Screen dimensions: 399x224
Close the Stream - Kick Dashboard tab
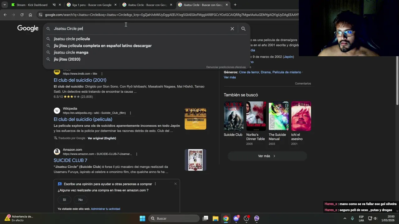pyautogui.click(x=60, y=5)
